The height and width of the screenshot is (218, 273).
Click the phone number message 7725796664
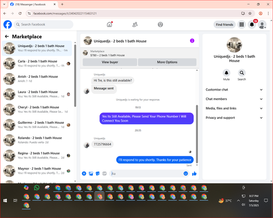pyautogui.click(x=102, y=144)
